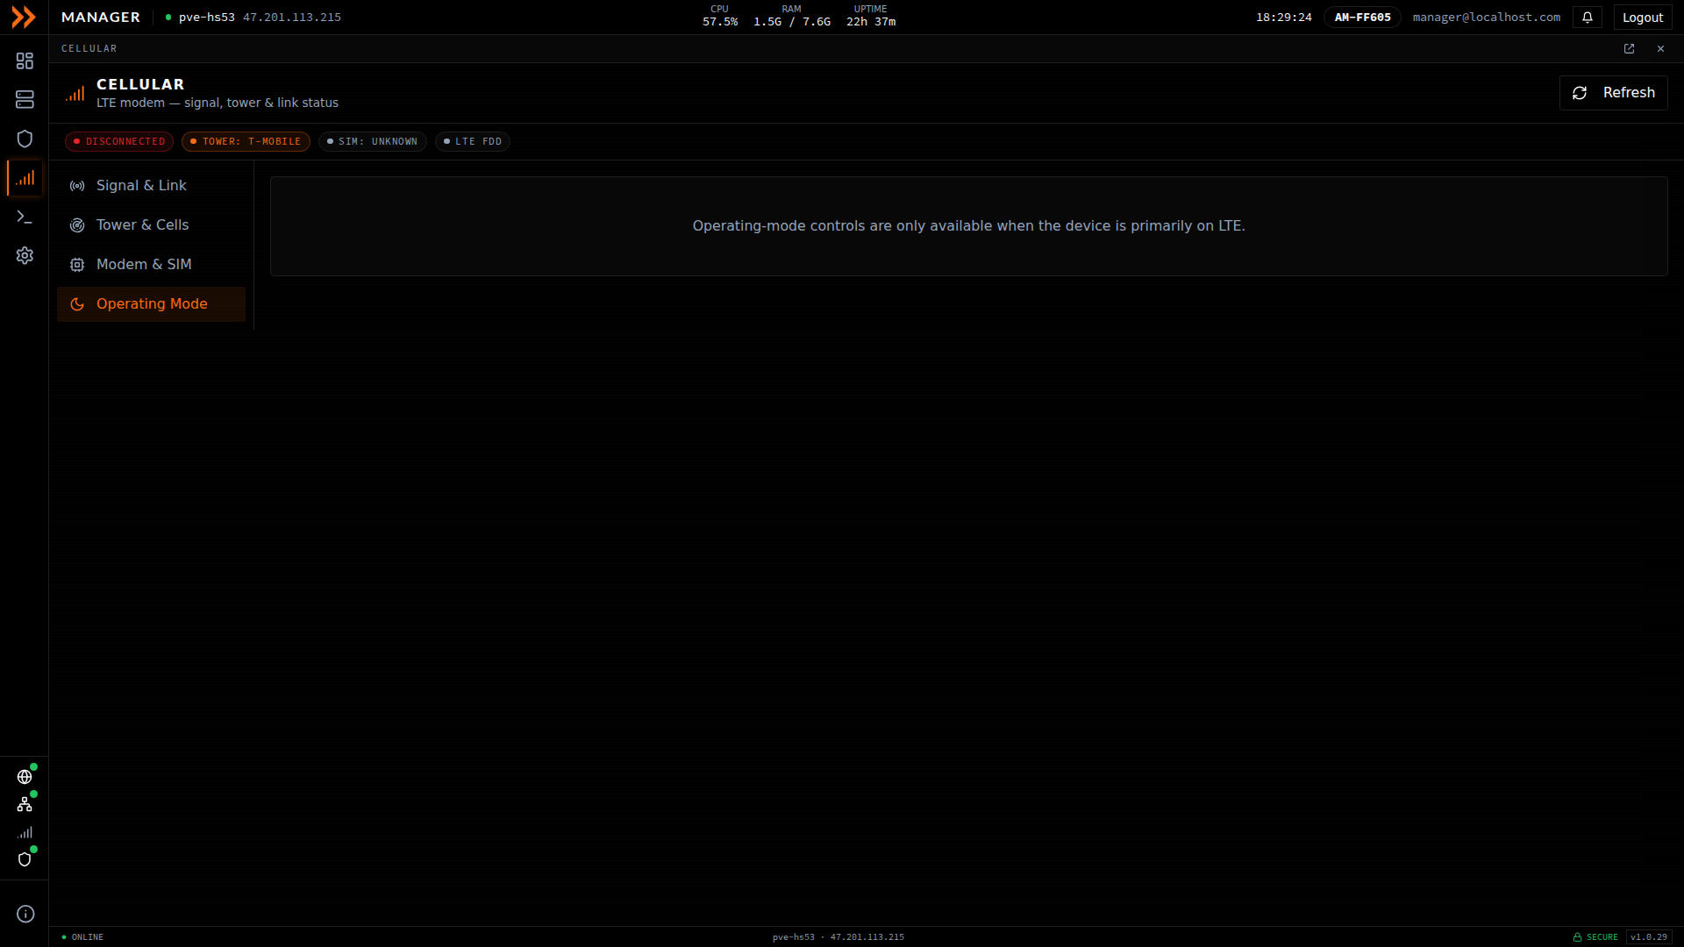Open the settings gear icon in sidebar
The image size is (1684, 947).
tap(25, 255)
